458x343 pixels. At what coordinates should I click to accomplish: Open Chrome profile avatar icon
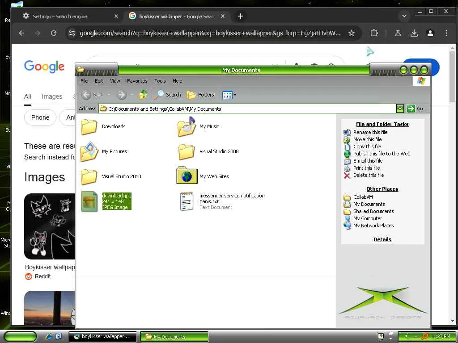[430, 33]
